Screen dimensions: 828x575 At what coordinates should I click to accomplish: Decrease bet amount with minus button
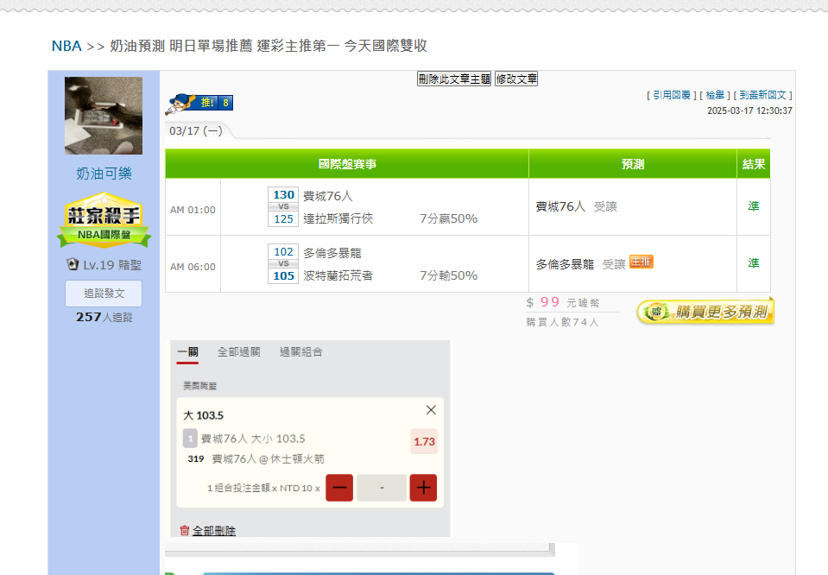339,487
